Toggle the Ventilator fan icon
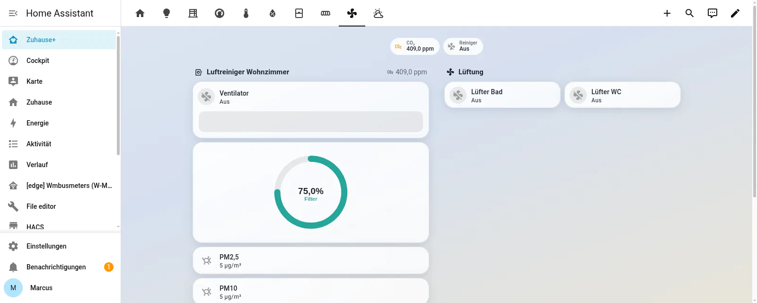 (x=206, y=97)
